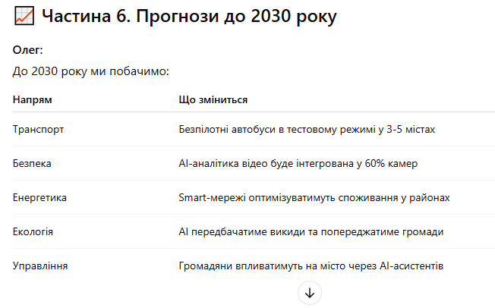Image resolution: width=495 pixels, height=308 pixels.
Task: Click 'AI передбачатиме викиди' cell
Action: point(311,231)
